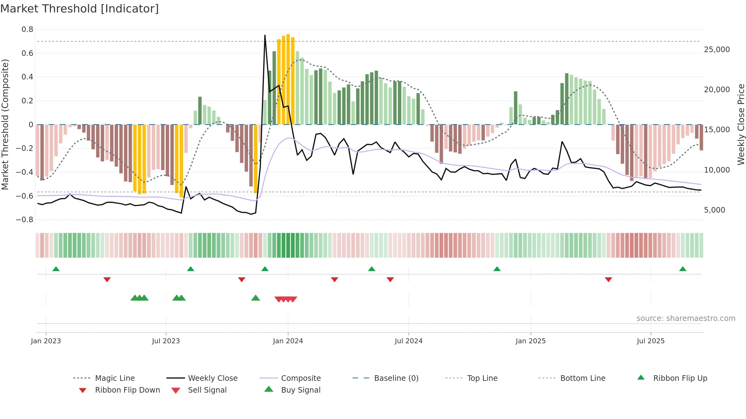
Task: Click the green triangle icon beside Ribbon Flip Up
Action: point(641,377)
